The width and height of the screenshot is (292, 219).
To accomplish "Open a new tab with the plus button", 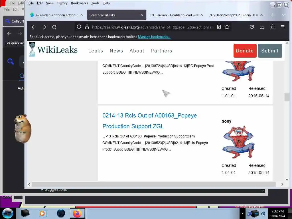I will [272, 15].
